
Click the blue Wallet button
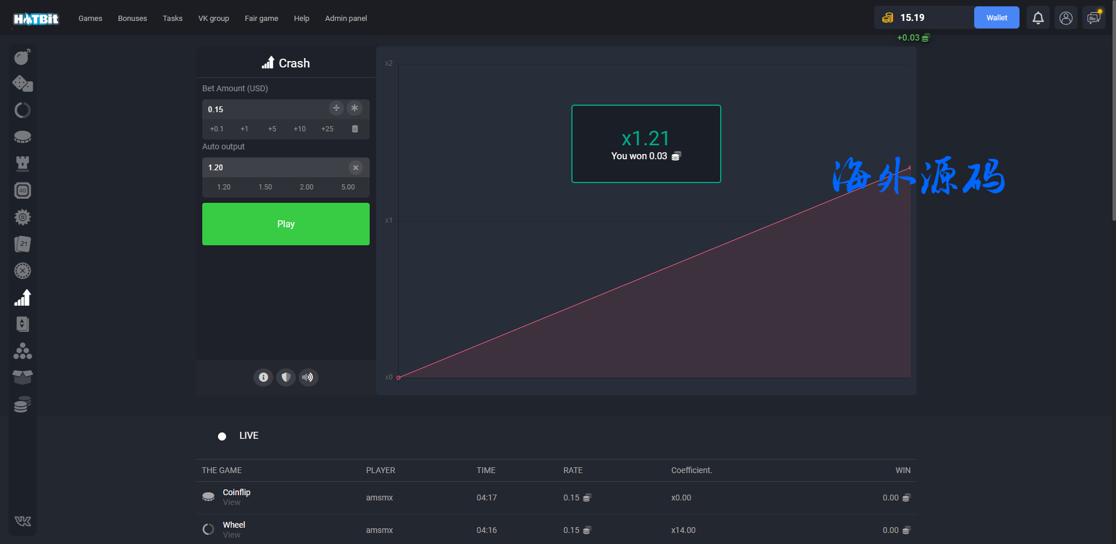point(996,18)
